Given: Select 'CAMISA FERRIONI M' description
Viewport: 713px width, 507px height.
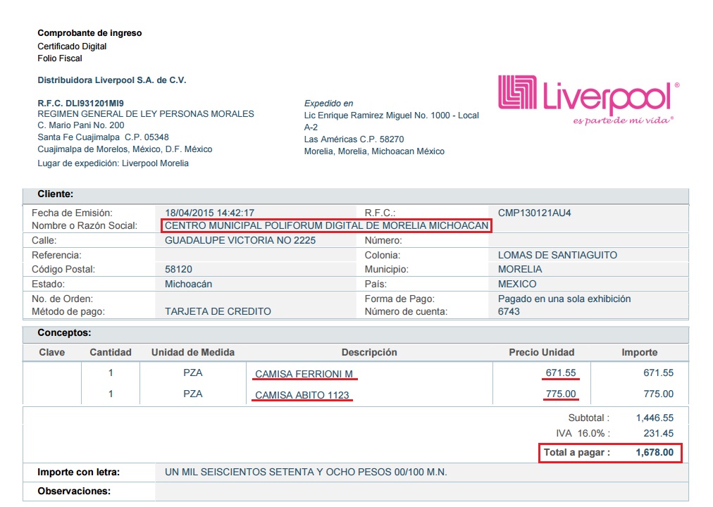Looking at the screenshot, I should click(x=304, y=374).
